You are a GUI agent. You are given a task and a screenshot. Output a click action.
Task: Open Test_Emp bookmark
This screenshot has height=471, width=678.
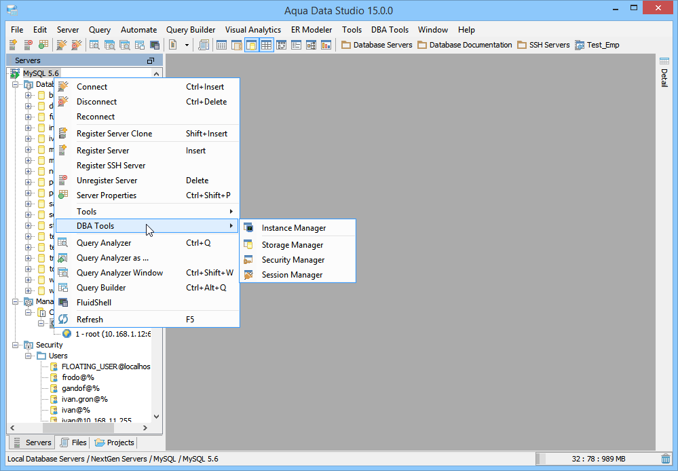pos(597,45)
